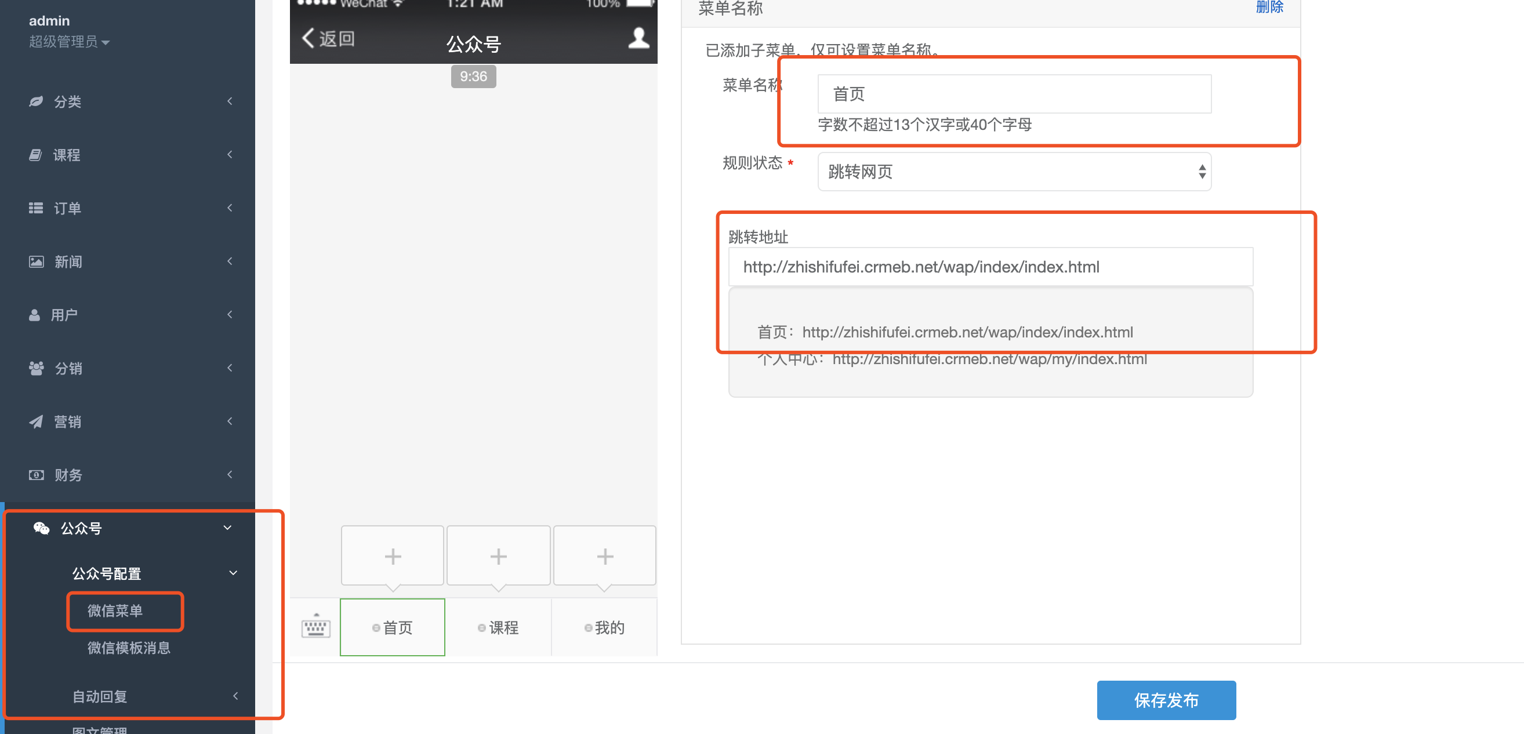Open the 超级管理员 role dropdown

pyautogui.click(x=69, y=41)
